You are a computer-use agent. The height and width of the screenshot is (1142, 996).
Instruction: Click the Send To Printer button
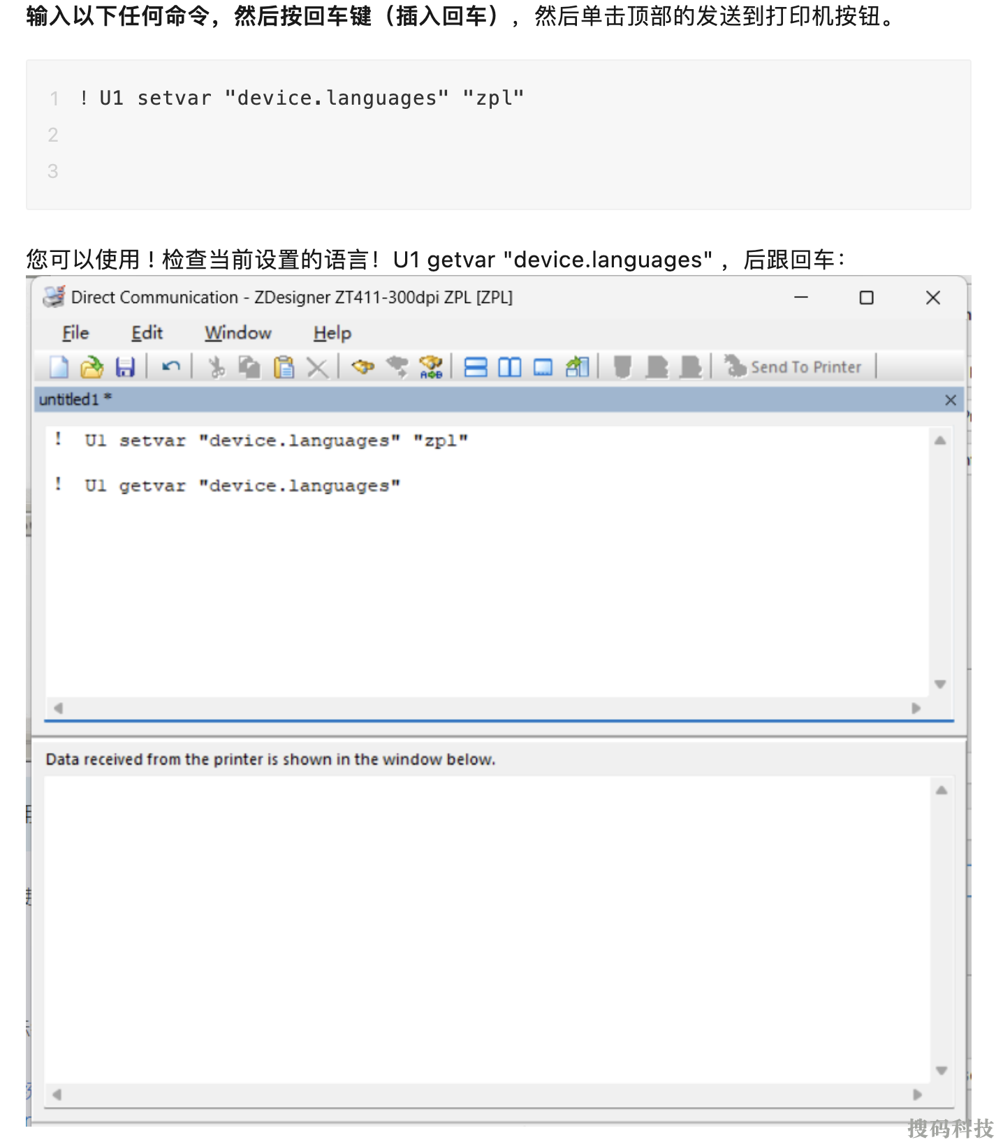pos(793,366)
